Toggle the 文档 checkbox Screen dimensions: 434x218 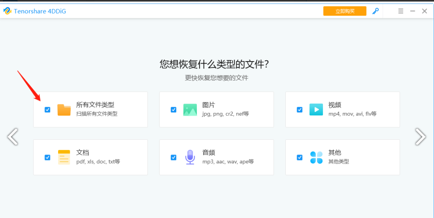48,157
